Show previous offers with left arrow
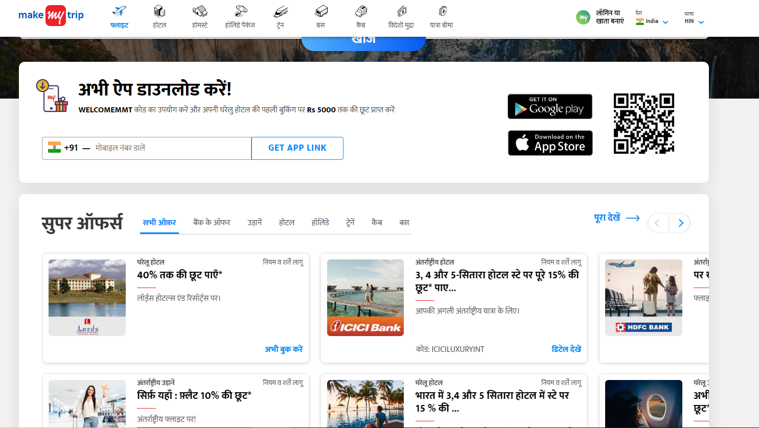The width and height of the screenshot is (759, 428). (x=658, y=223)
